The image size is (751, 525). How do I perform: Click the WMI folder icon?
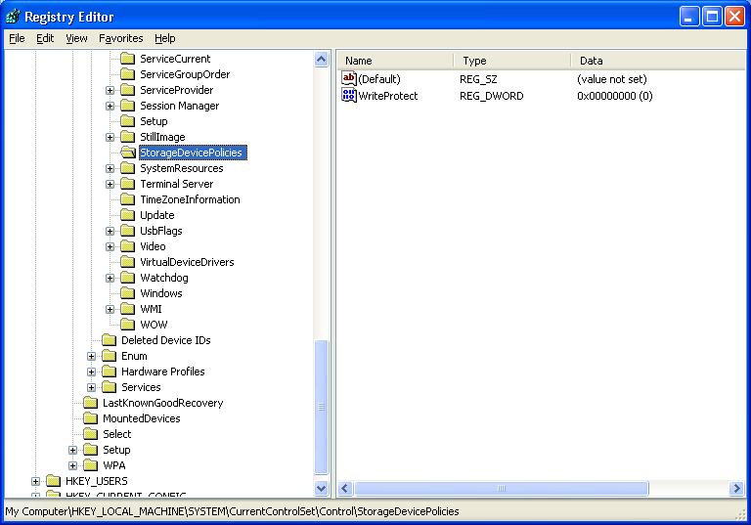127,309
